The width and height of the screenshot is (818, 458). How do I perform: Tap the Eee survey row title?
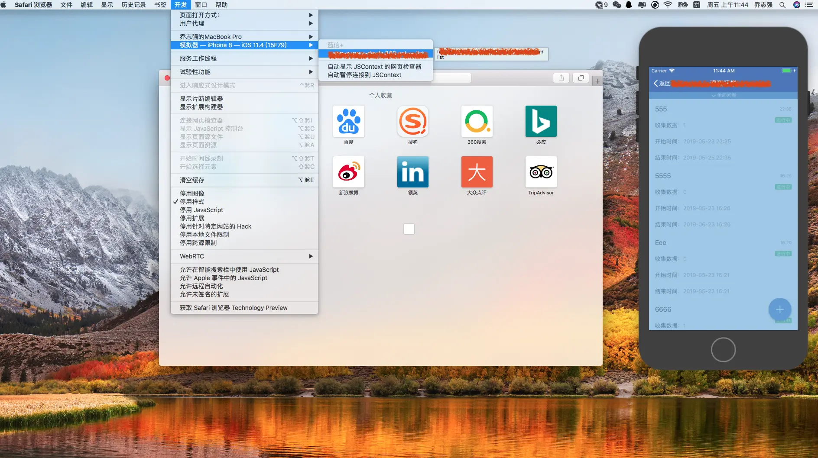pyautogui.click(x=661, y=243)
